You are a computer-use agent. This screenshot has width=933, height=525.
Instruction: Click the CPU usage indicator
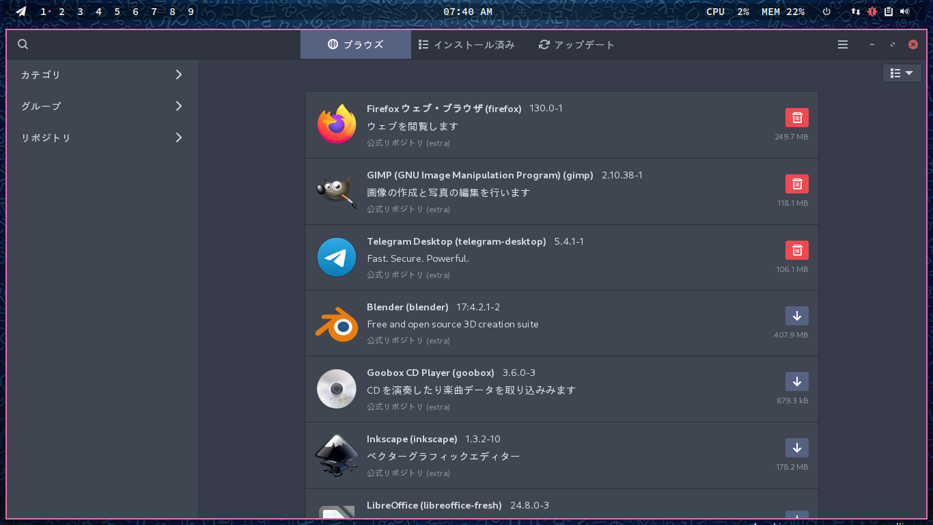[727, 12]
